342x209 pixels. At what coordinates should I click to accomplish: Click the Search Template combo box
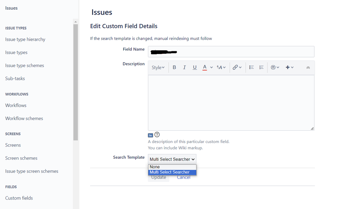(172, 159)
